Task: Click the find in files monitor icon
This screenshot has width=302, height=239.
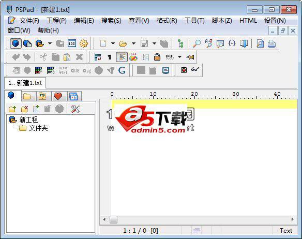Action: click(220, 43)
